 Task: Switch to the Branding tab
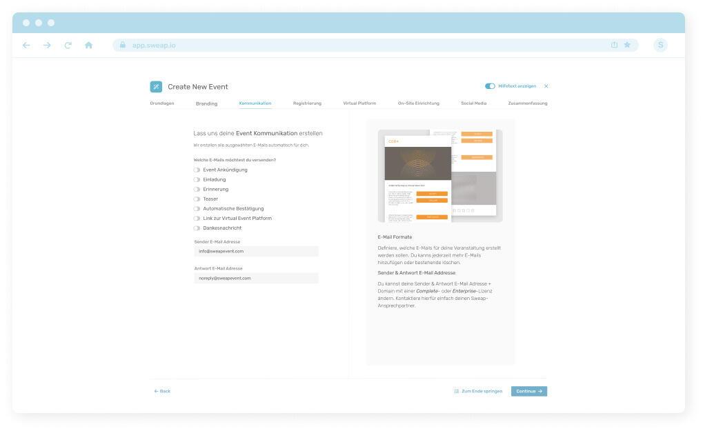click(206, 103)
